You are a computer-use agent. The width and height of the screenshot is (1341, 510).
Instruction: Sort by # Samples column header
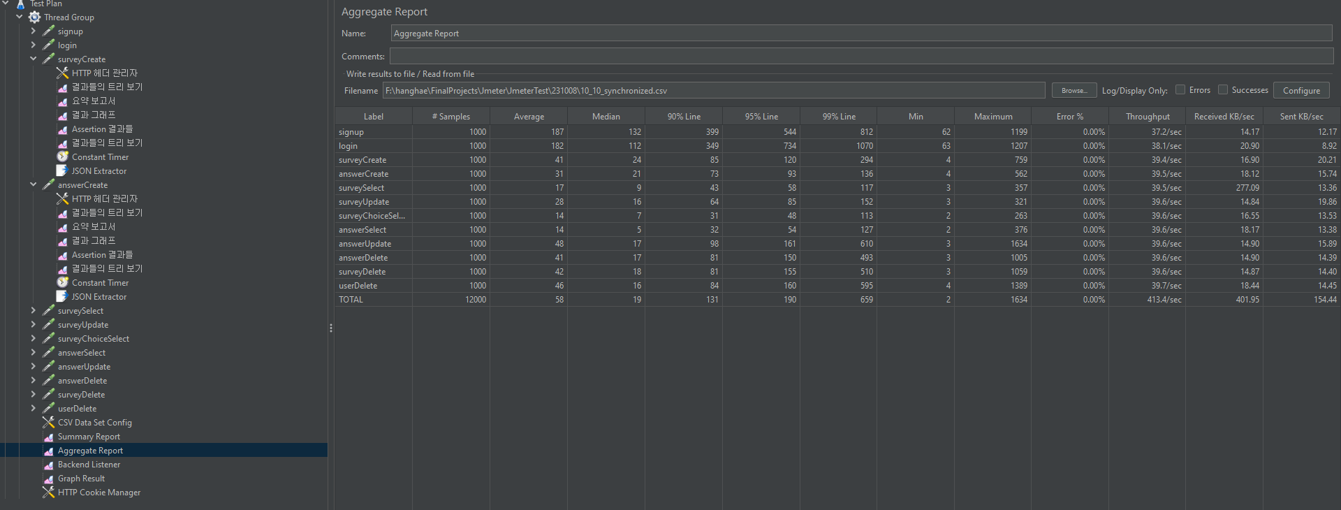451,117
